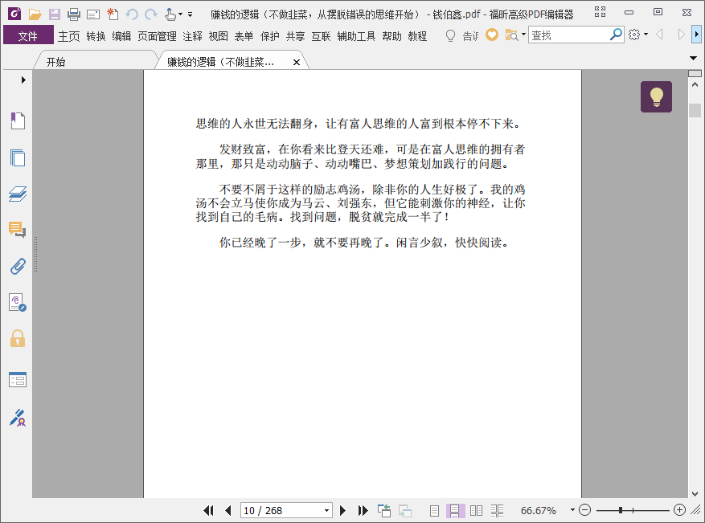This screenshot has height=523, width=705.
Task: Click the zoom slider handle
Action: click(x=621, y=510)
